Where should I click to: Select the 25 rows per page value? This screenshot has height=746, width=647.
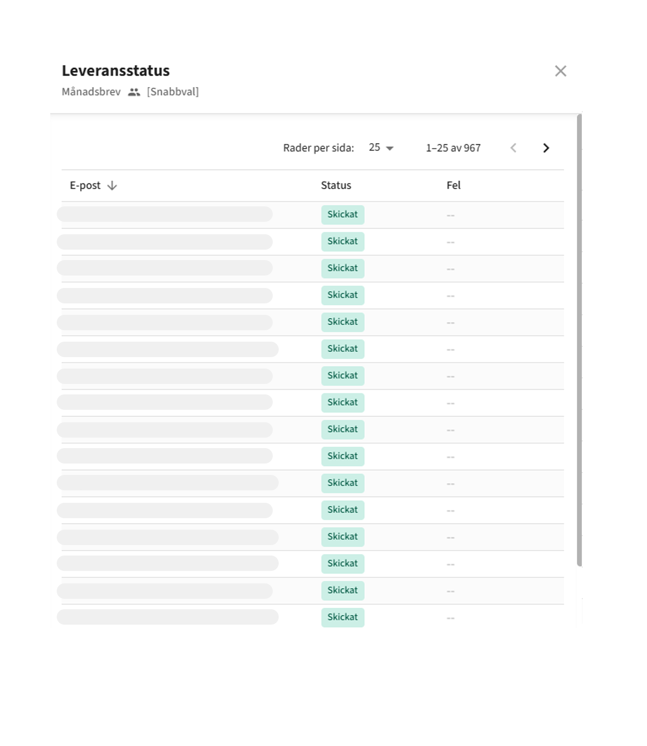click(374, 148)
